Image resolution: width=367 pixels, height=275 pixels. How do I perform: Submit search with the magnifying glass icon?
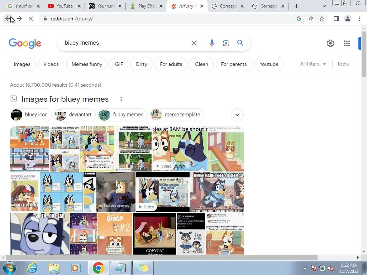click(240, 43)
